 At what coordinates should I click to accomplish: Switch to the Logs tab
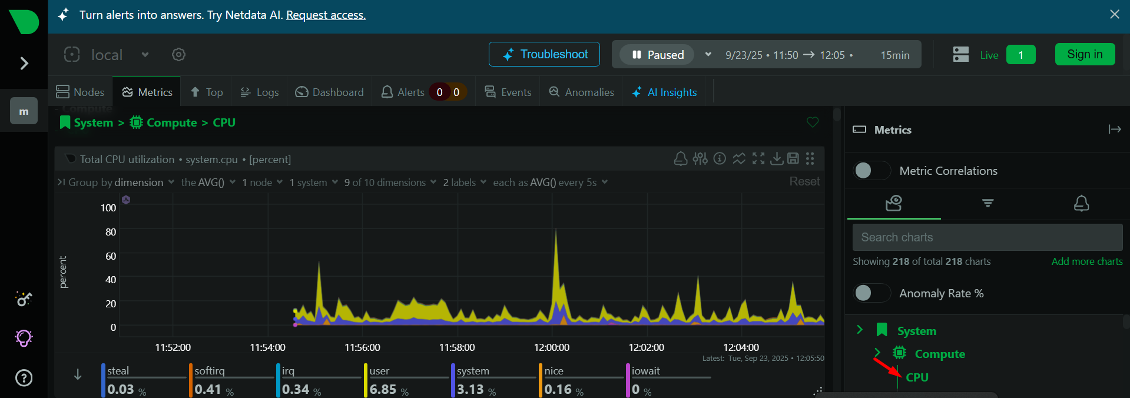pos(260,92)
